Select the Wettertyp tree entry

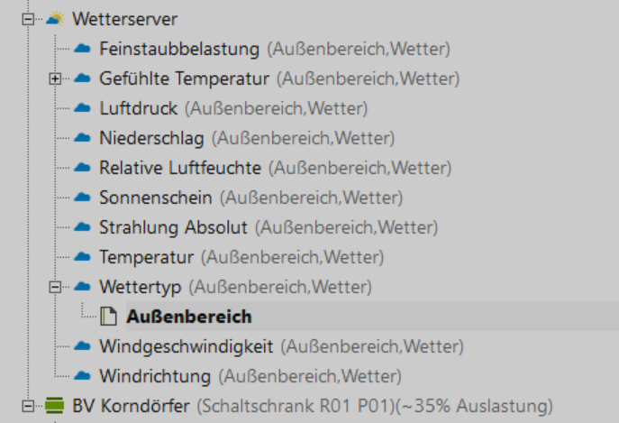(x=141, y=287)
